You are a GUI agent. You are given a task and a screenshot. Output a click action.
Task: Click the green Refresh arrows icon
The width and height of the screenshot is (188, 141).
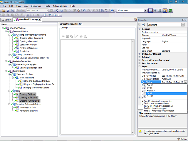[x=170, y=11]
